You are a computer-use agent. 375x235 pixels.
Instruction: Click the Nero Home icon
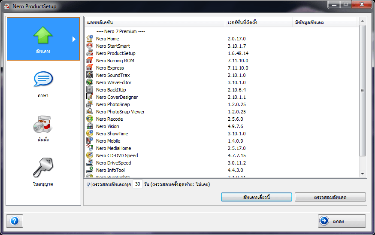click(x=90, y=38)
